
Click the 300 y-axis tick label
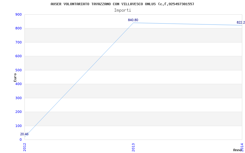point(18,98)
